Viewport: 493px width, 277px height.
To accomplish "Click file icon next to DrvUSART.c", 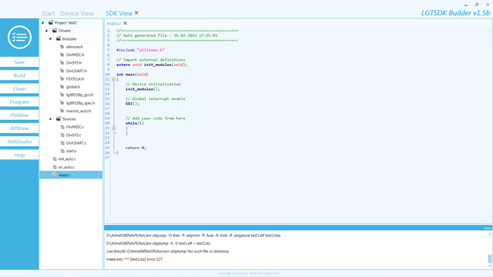I will pos(62,143).
